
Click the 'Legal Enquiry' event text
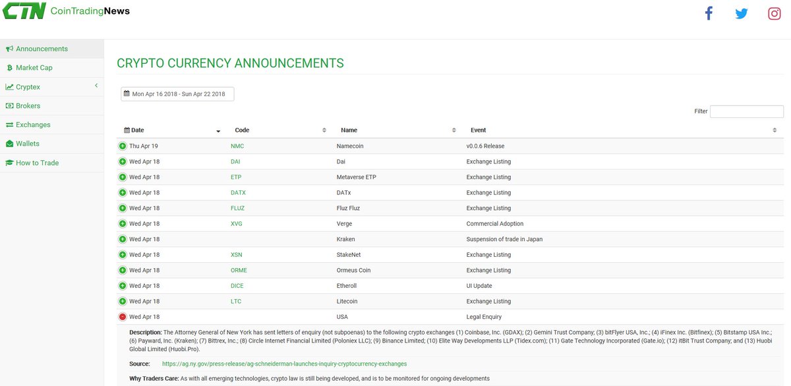pos(484,317)
